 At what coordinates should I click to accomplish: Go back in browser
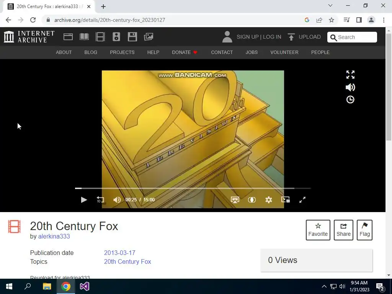click(x=8, y=20)
